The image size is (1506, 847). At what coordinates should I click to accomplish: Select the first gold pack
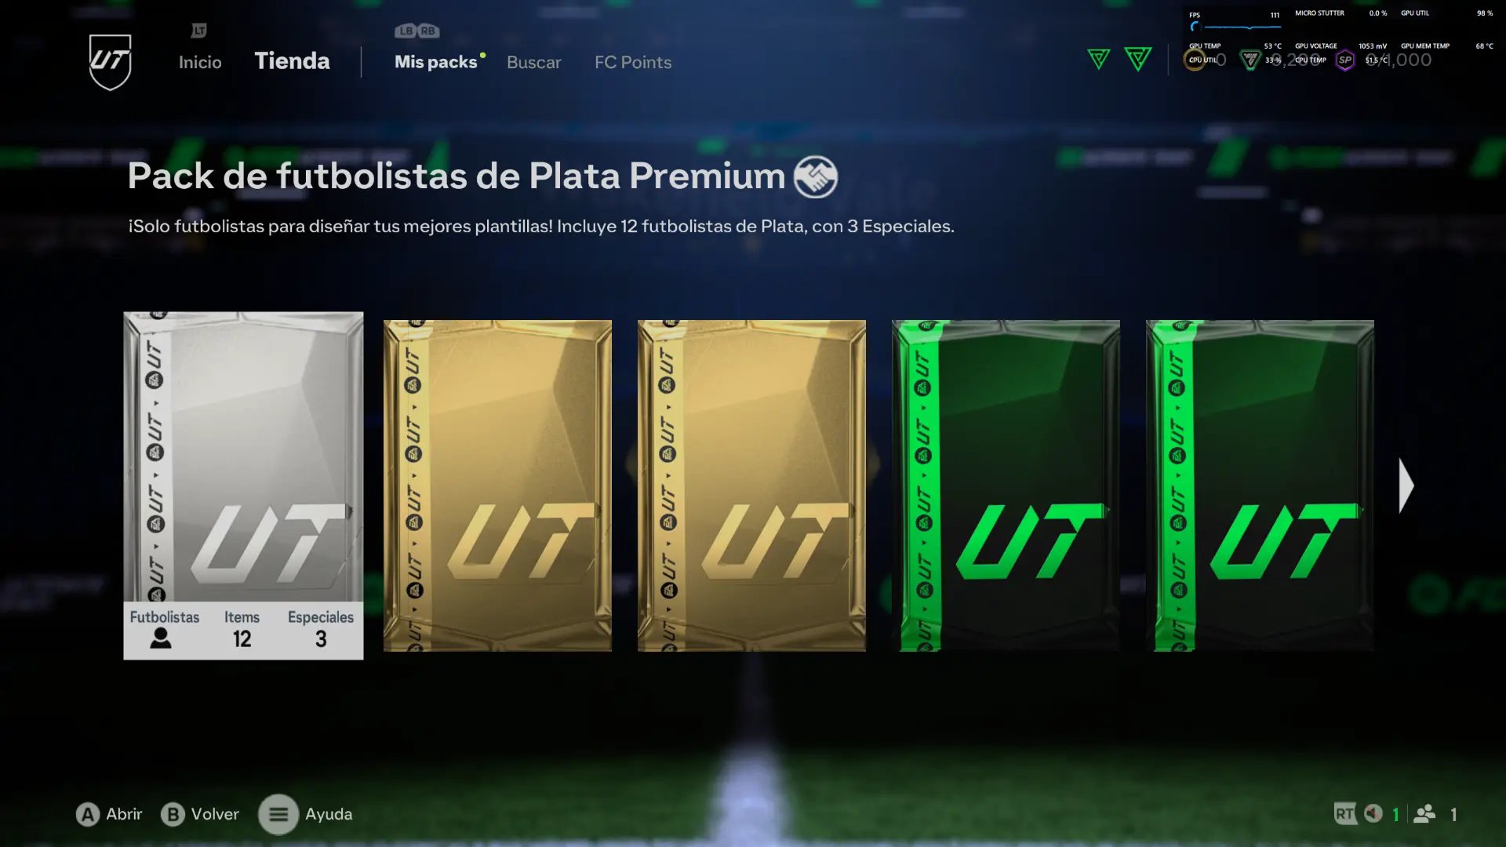point(497,485)
